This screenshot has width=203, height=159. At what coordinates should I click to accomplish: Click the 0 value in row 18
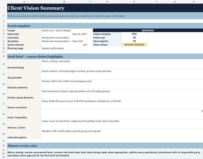point(122,114)
